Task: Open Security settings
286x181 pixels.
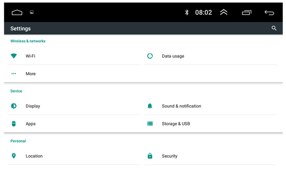Action: click(x=211, y=156)
